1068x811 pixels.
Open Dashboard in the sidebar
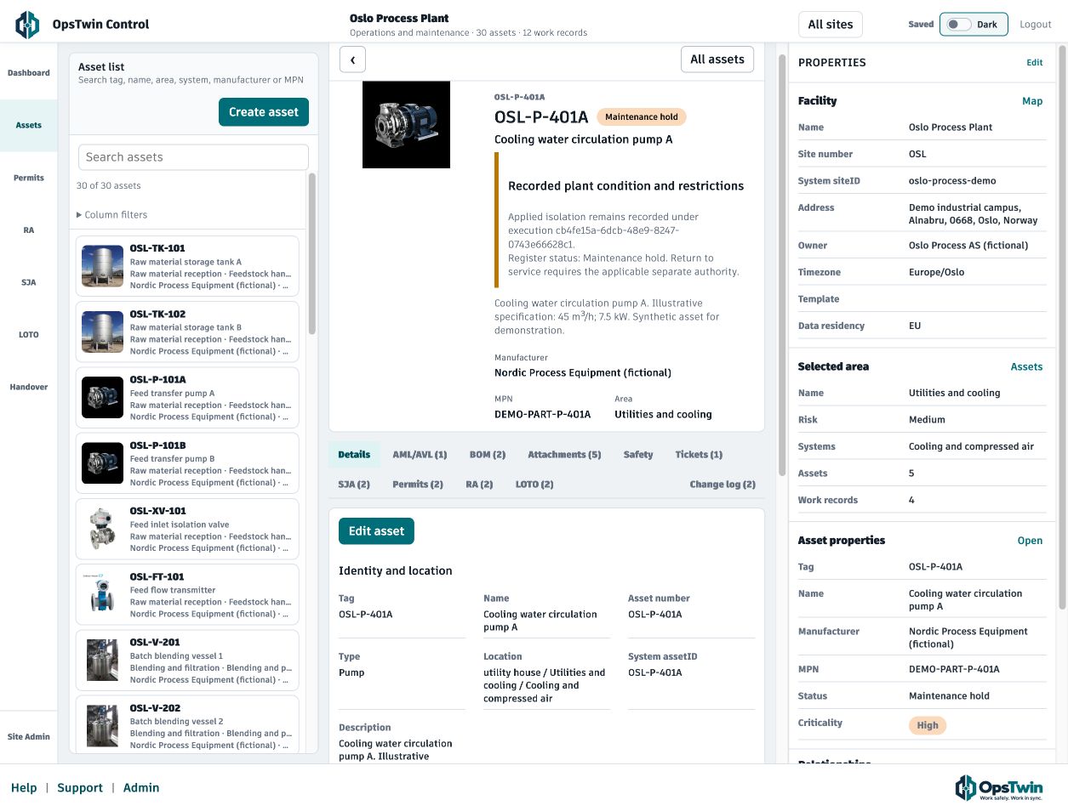coord(29,73)
